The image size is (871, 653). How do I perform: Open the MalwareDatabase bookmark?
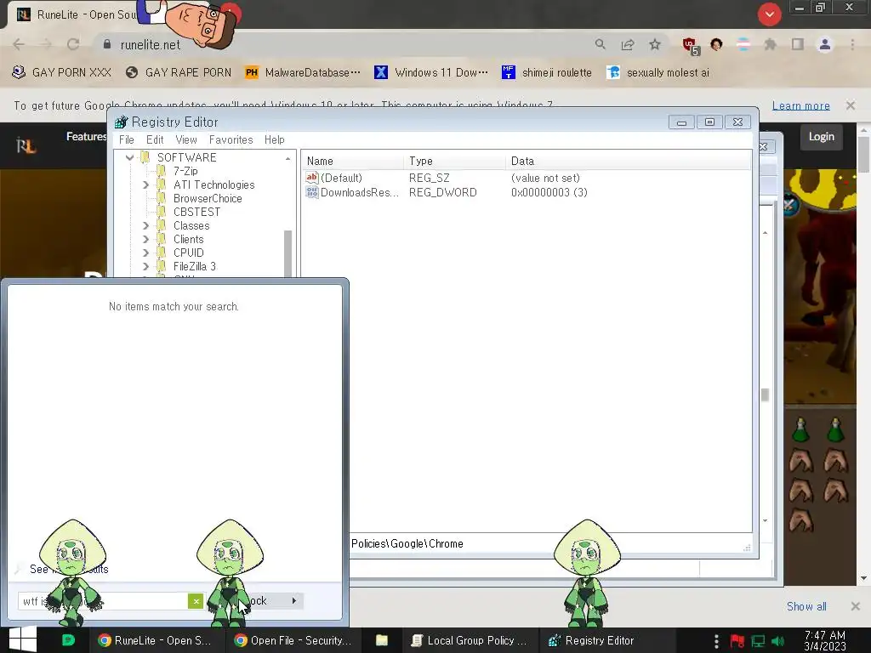[x=303, y=72]
